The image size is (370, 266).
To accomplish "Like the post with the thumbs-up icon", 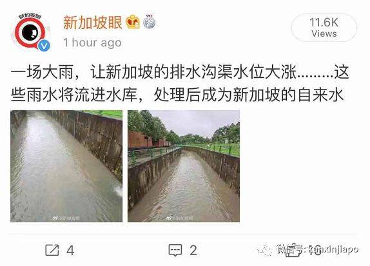I will click(x=293, y=250).
